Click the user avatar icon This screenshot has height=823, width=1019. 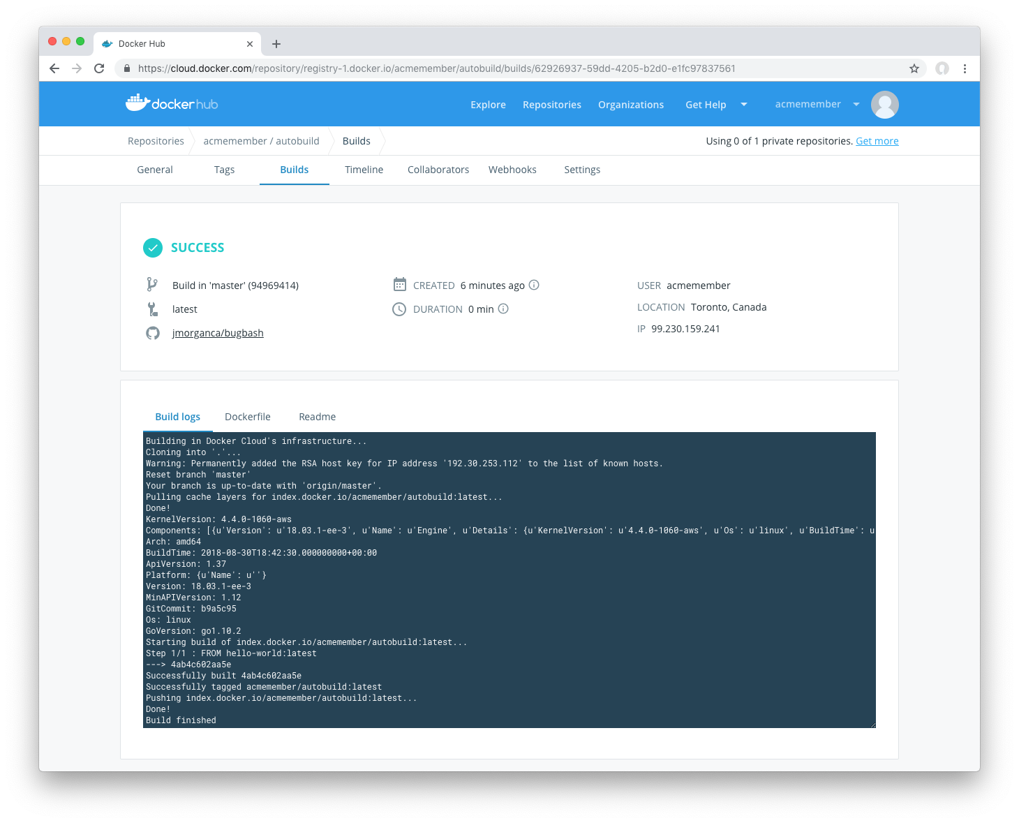point(884,105)
